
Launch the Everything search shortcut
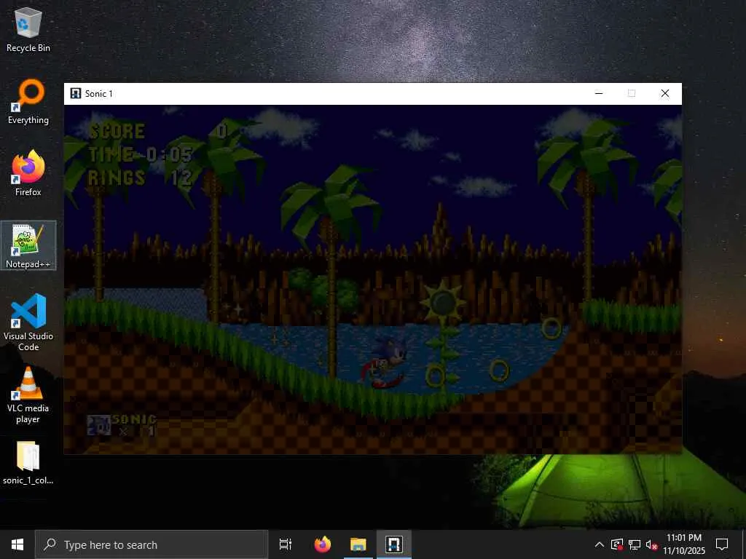[x=28, y=102]
